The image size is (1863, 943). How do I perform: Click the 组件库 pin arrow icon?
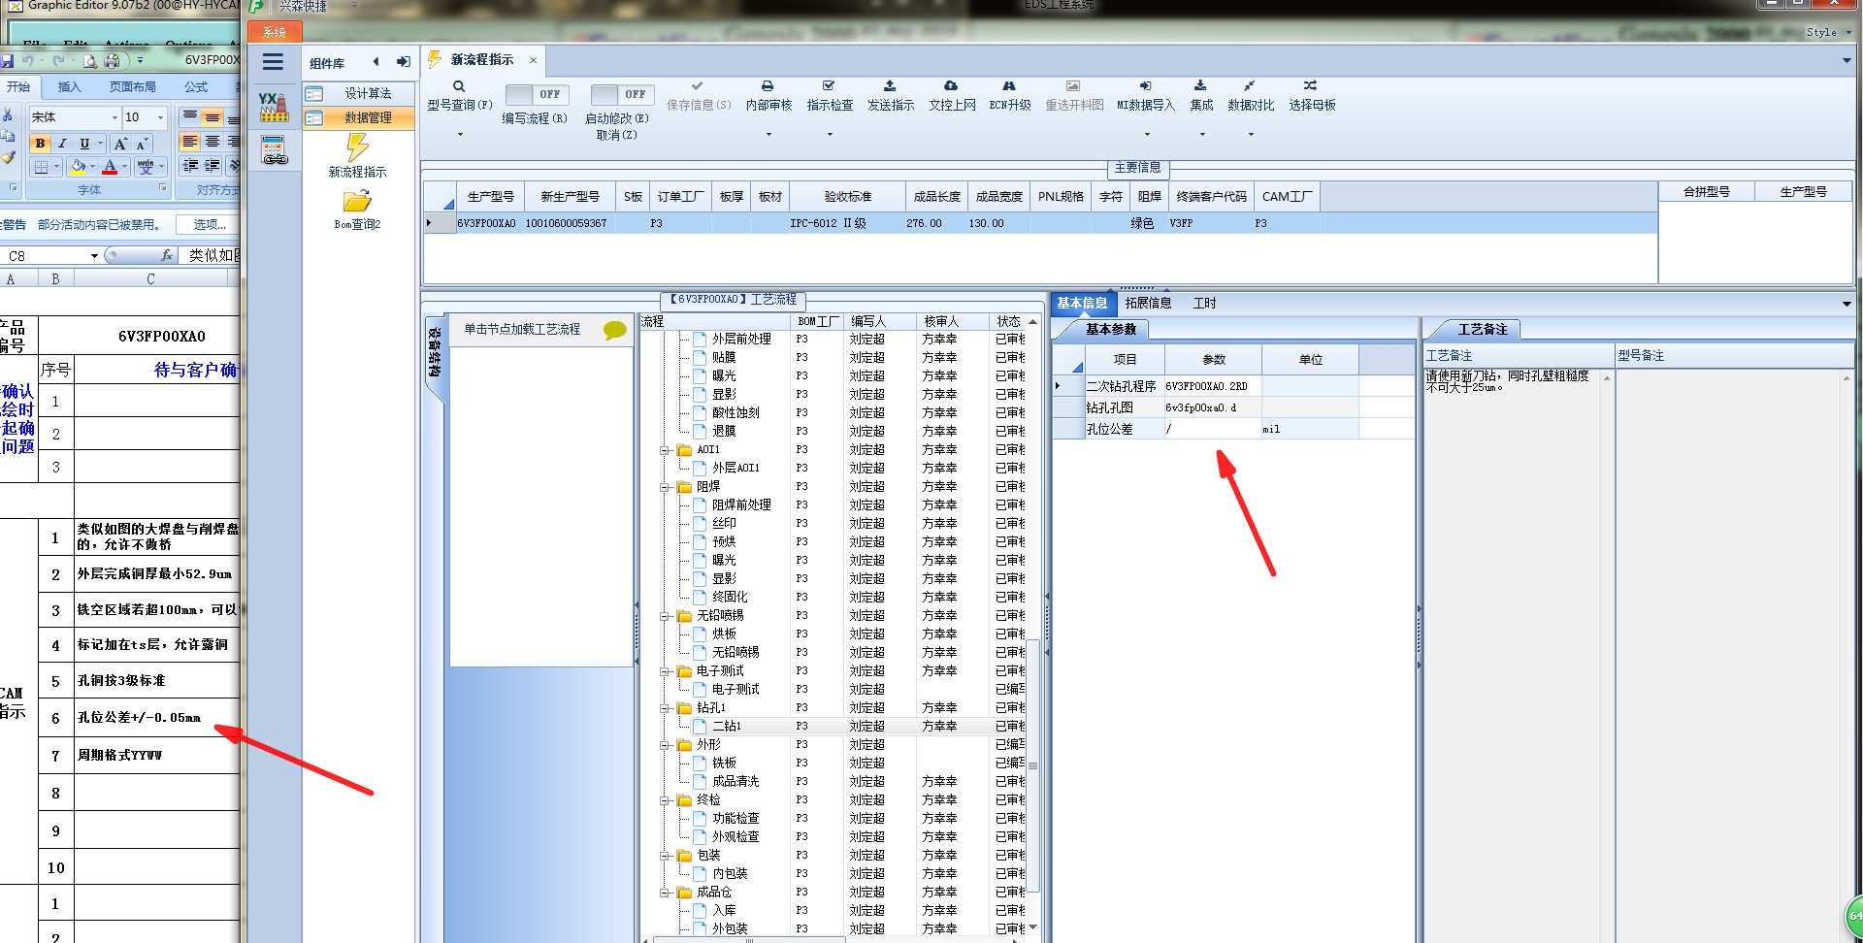click(x=403, y=62)
